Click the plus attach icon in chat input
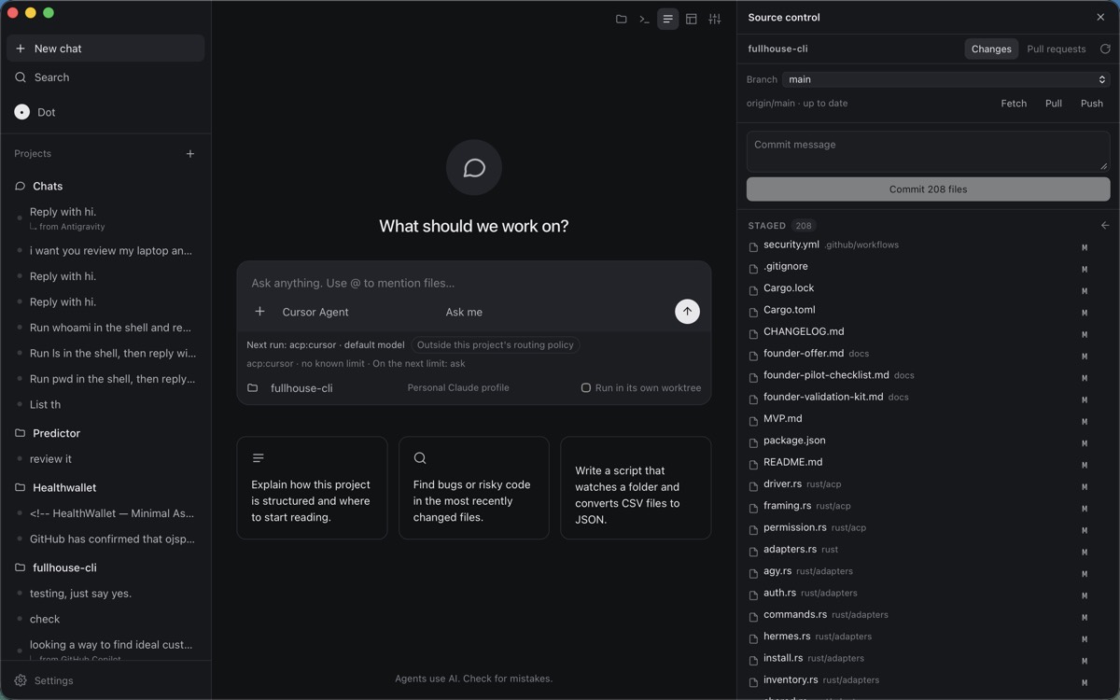This screenshot has width=1120, height=700. click(x=260, y=312)
